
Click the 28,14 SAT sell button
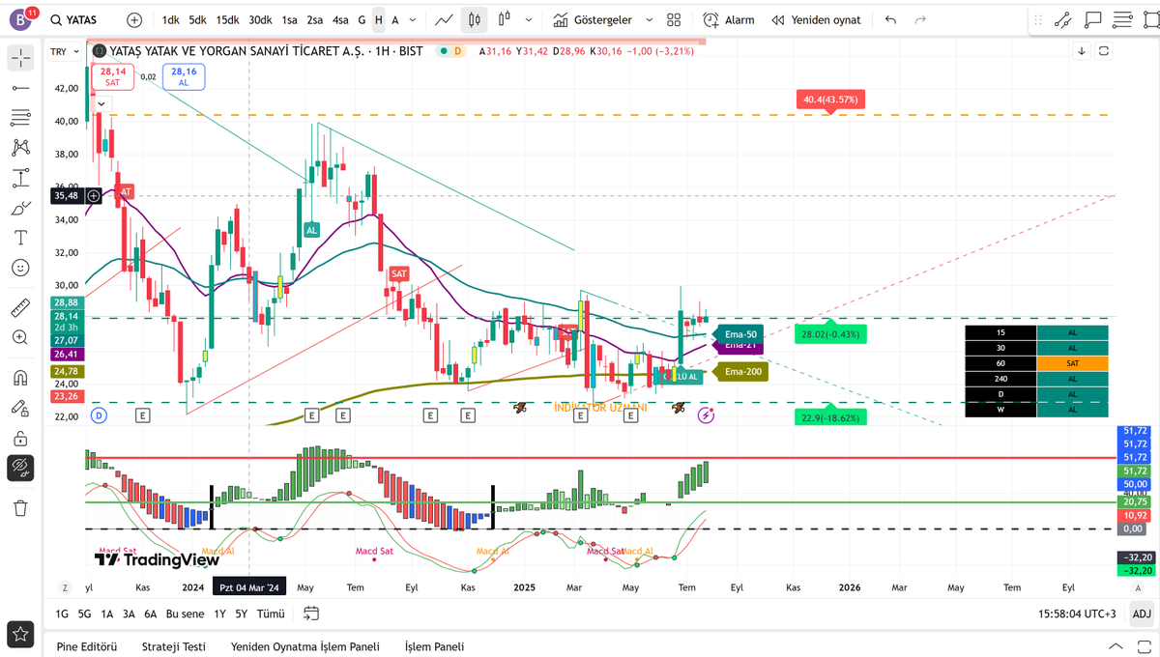coord(112,76)
